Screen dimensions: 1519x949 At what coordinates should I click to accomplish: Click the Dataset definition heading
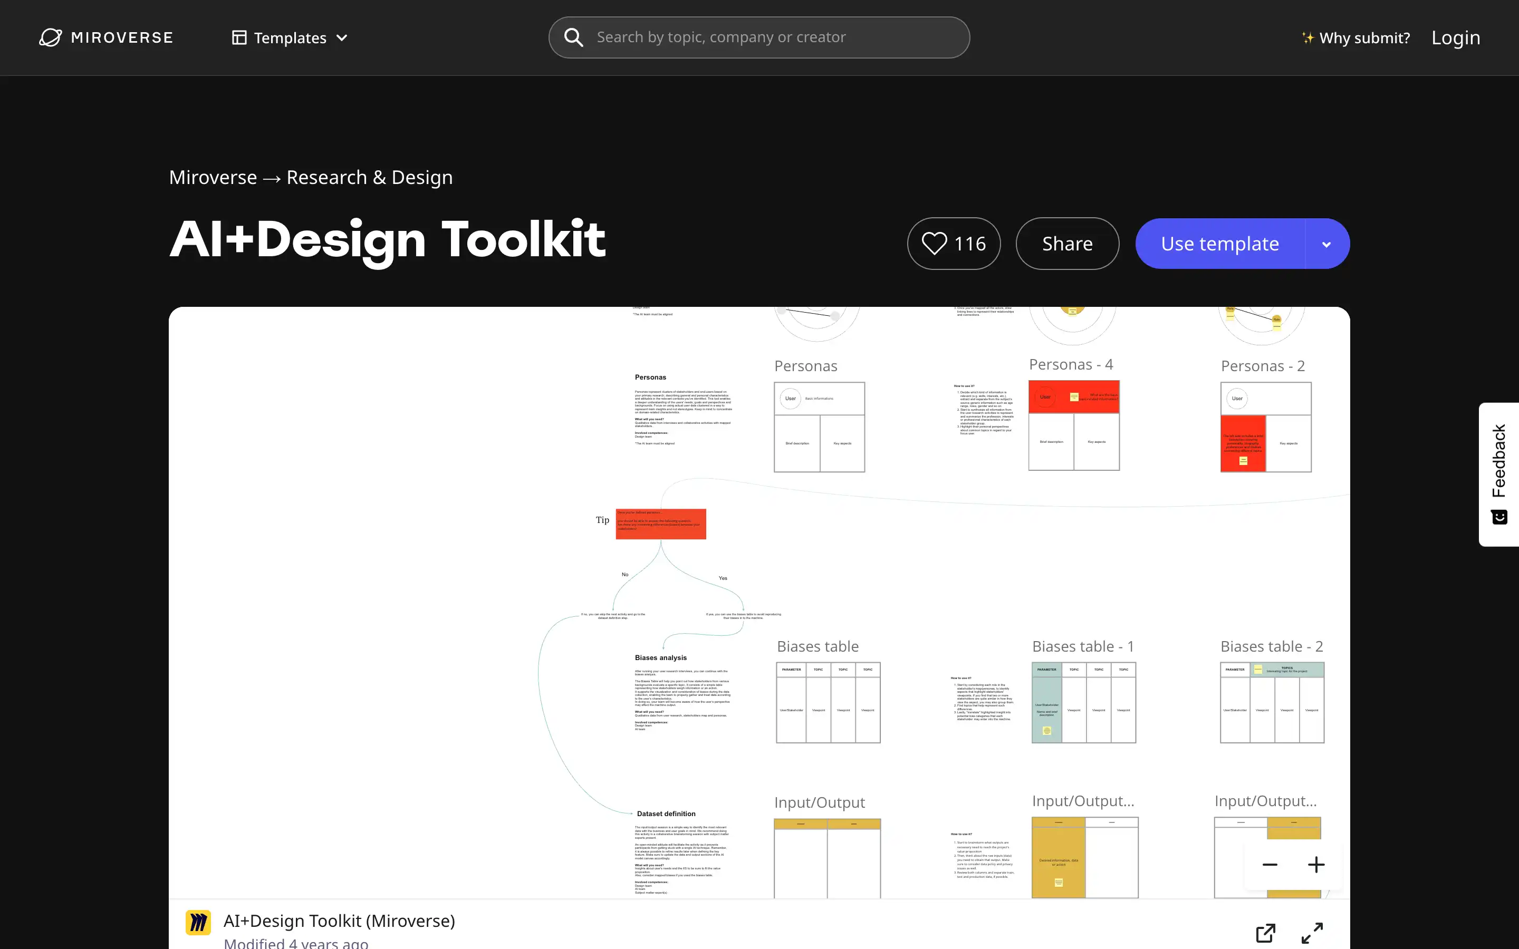666,814
